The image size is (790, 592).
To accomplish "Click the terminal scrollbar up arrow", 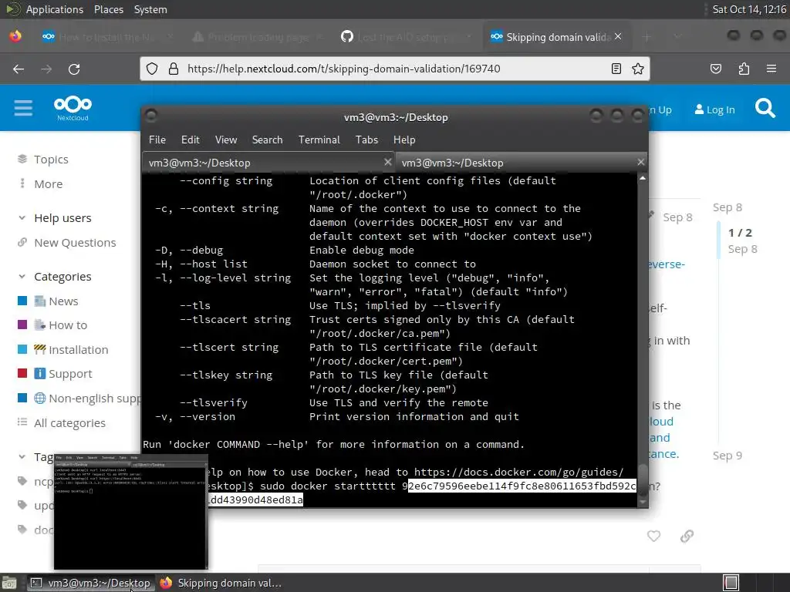I will point(643,179).
